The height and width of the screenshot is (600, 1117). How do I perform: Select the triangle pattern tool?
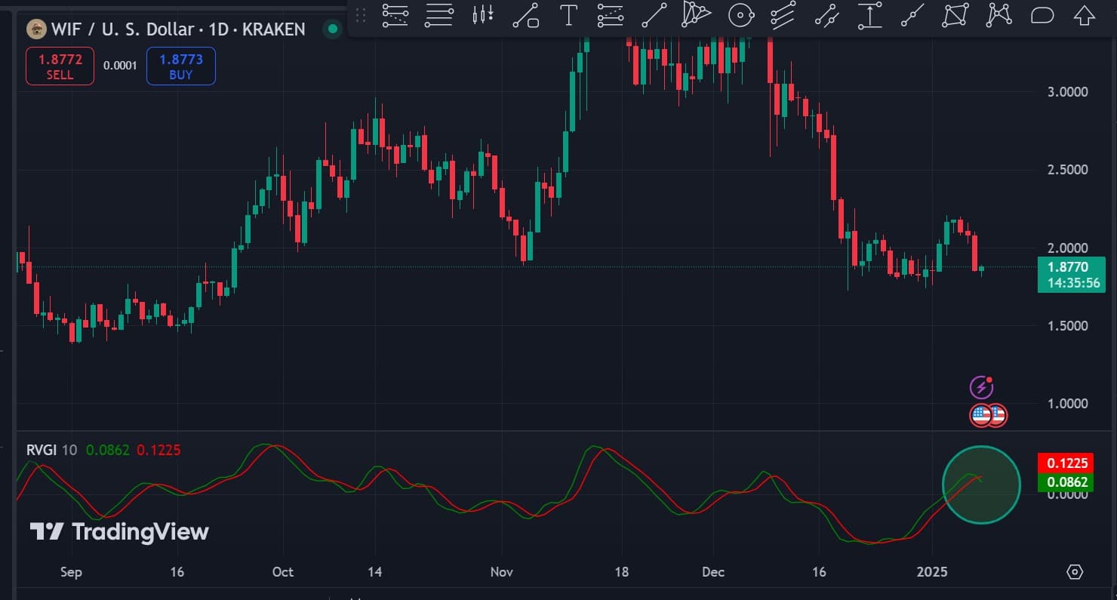[x=955, y=15]
